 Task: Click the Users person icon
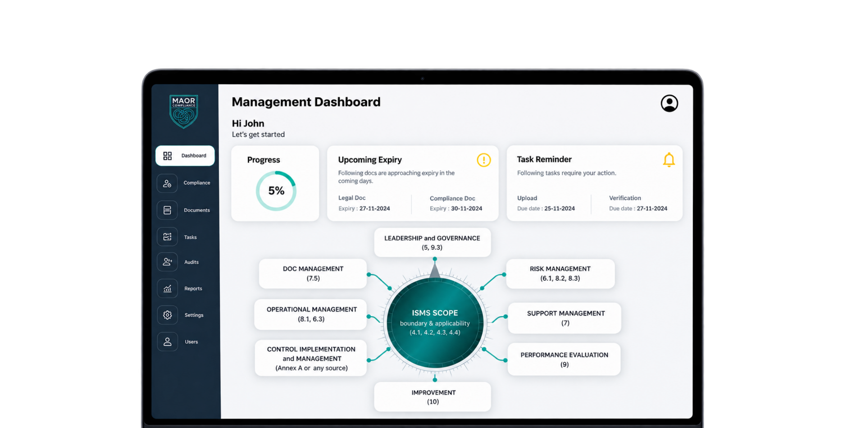point(167,341)
